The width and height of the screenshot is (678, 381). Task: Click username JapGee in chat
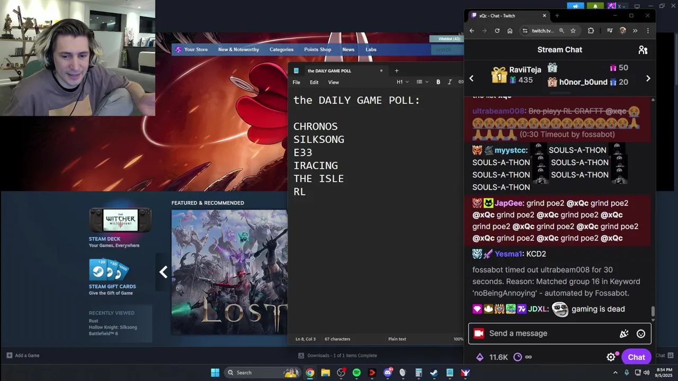508,203
